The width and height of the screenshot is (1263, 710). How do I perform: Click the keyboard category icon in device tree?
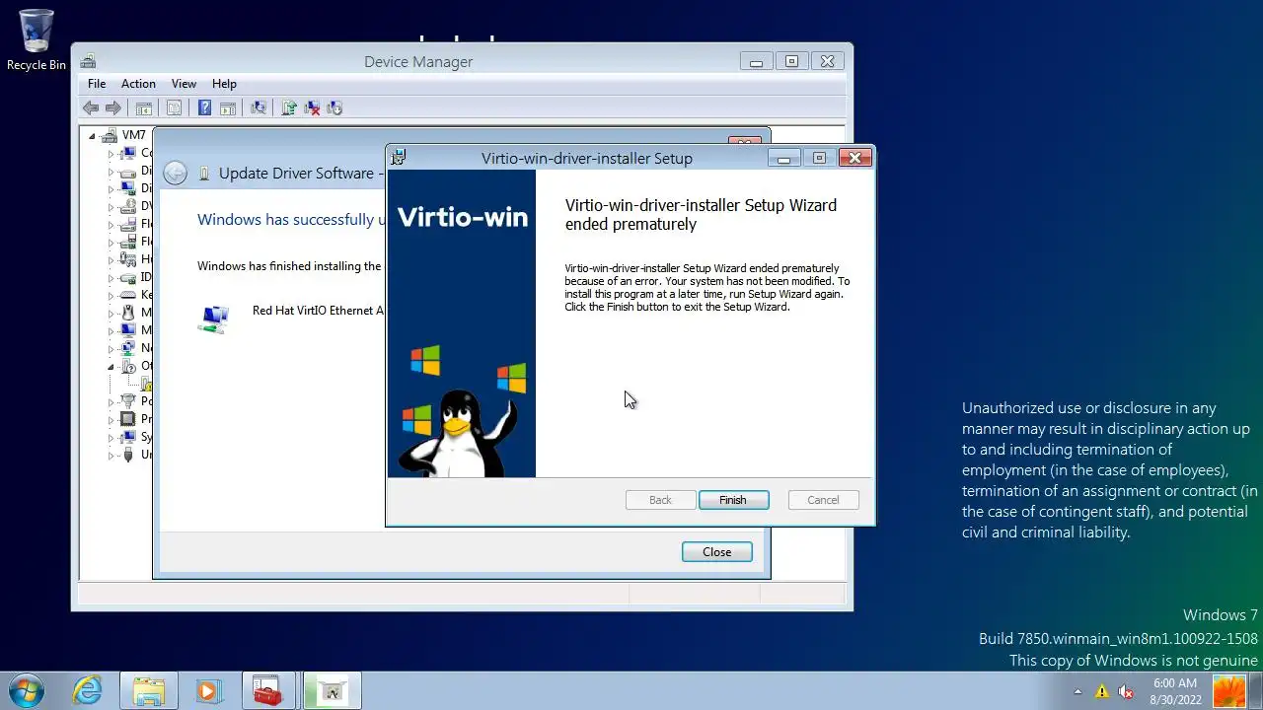point(127,295)
